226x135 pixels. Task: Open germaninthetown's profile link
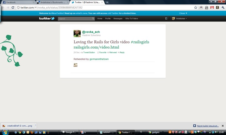[x=99, y=59]
